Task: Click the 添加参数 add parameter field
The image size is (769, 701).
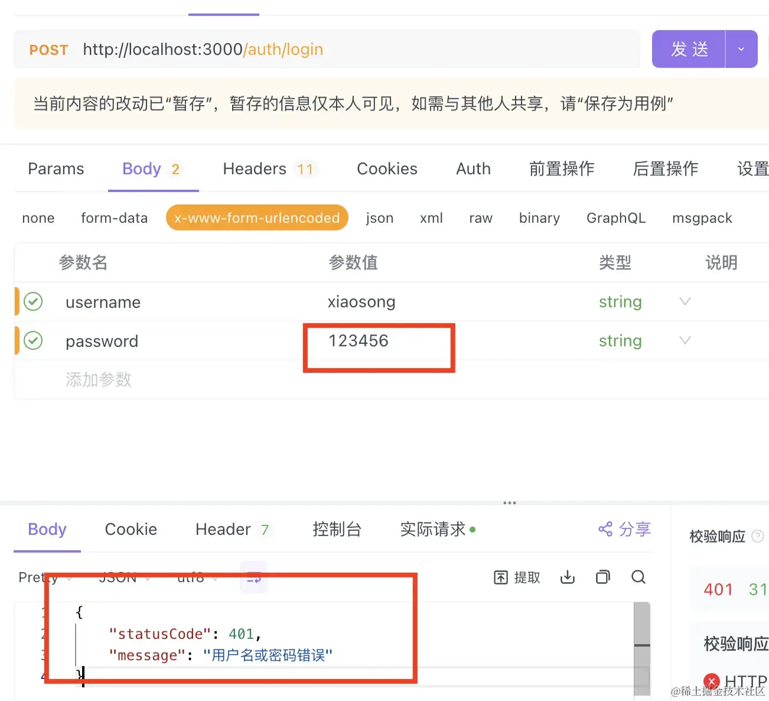Action: pos(99,379)
